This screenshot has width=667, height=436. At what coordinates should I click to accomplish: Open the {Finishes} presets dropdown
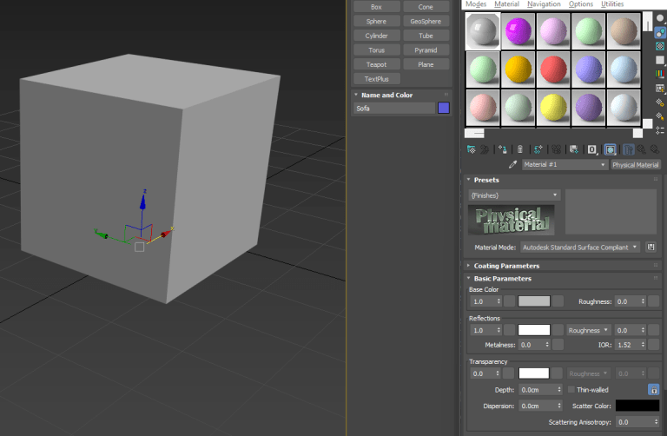[x=514, y=195]
